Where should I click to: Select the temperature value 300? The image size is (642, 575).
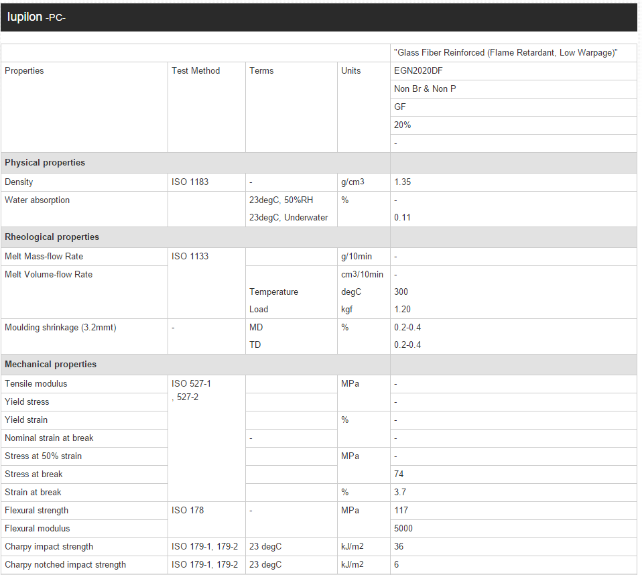(401, 292)
